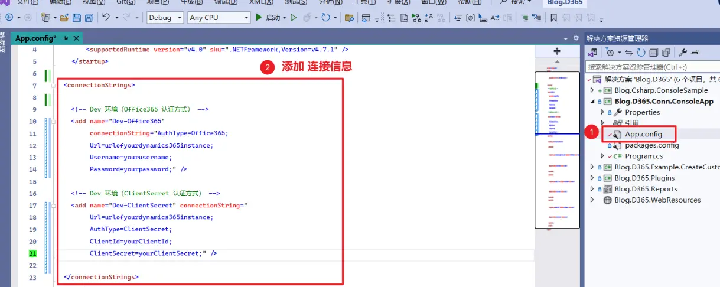This screenshot has width=720, height=287.
Task: Open the 启动 button dropdown arrow
Action: [284, 18]
